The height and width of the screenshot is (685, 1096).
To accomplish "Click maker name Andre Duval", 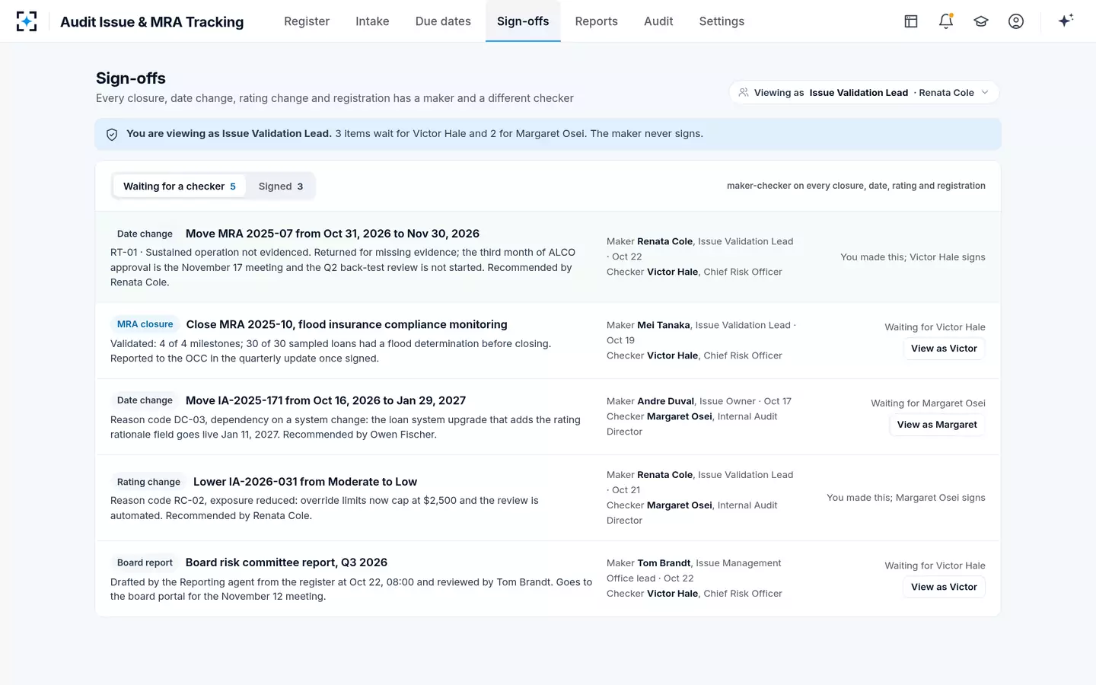I will 666,401.
